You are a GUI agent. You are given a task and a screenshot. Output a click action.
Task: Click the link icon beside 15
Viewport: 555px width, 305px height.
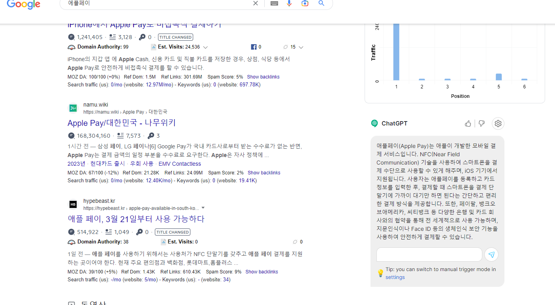click(x=286, y=47)
